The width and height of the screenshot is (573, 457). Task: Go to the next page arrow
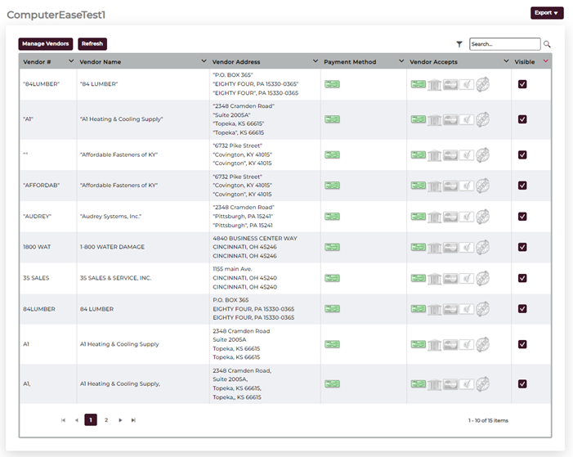pyautogui.click(x=120, y=420)
